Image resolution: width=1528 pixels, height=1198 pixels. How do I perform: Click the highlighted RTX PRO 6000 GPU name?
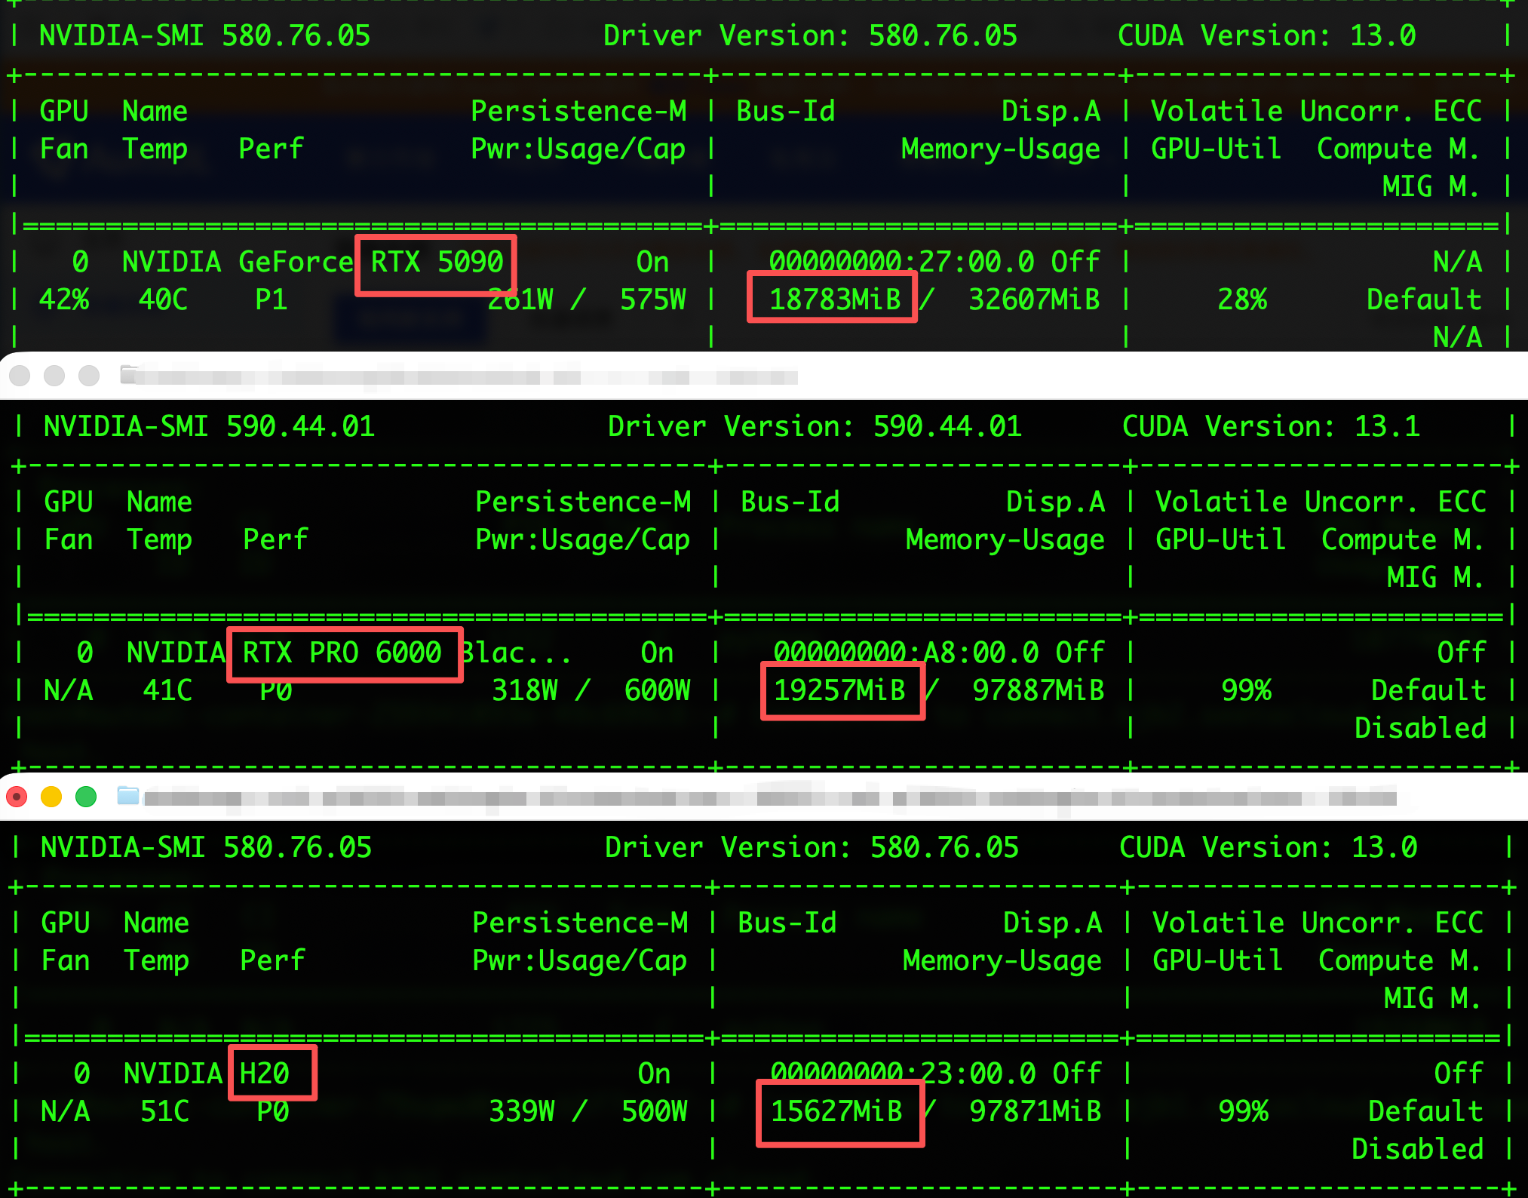(x=345, y=653)
